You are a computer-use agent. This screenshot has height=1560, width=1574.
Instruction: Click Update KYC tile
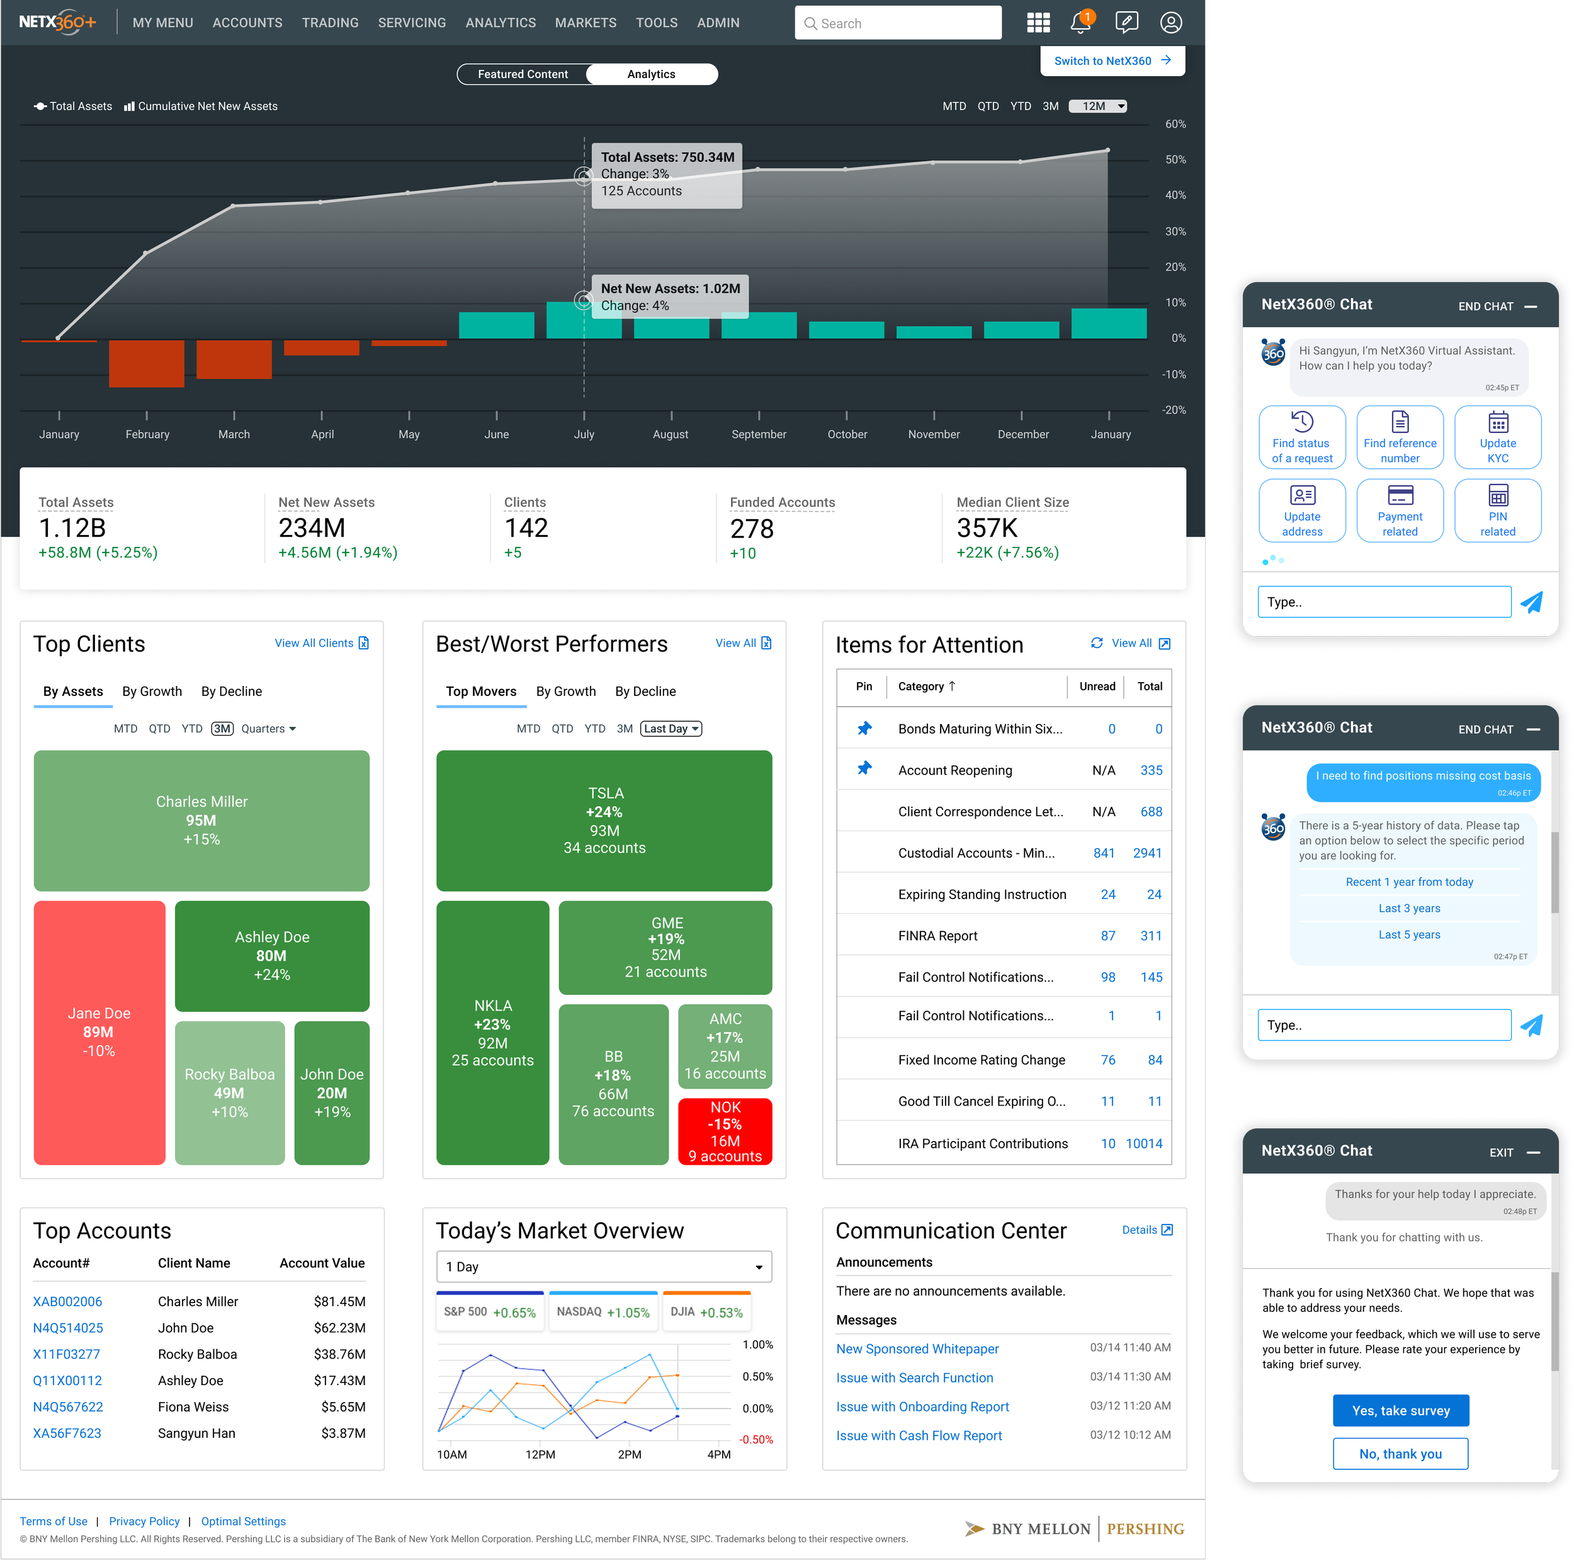pos(1497,437)
